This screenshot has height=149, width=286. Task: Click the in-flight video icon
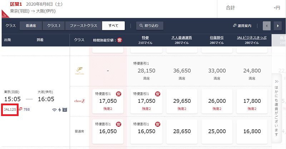[x=65, y=110]
